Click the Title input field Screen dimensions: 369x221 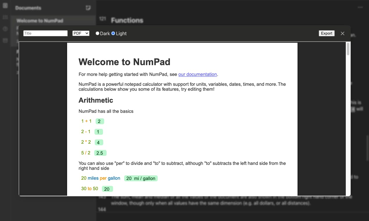(x=45, y=33)
